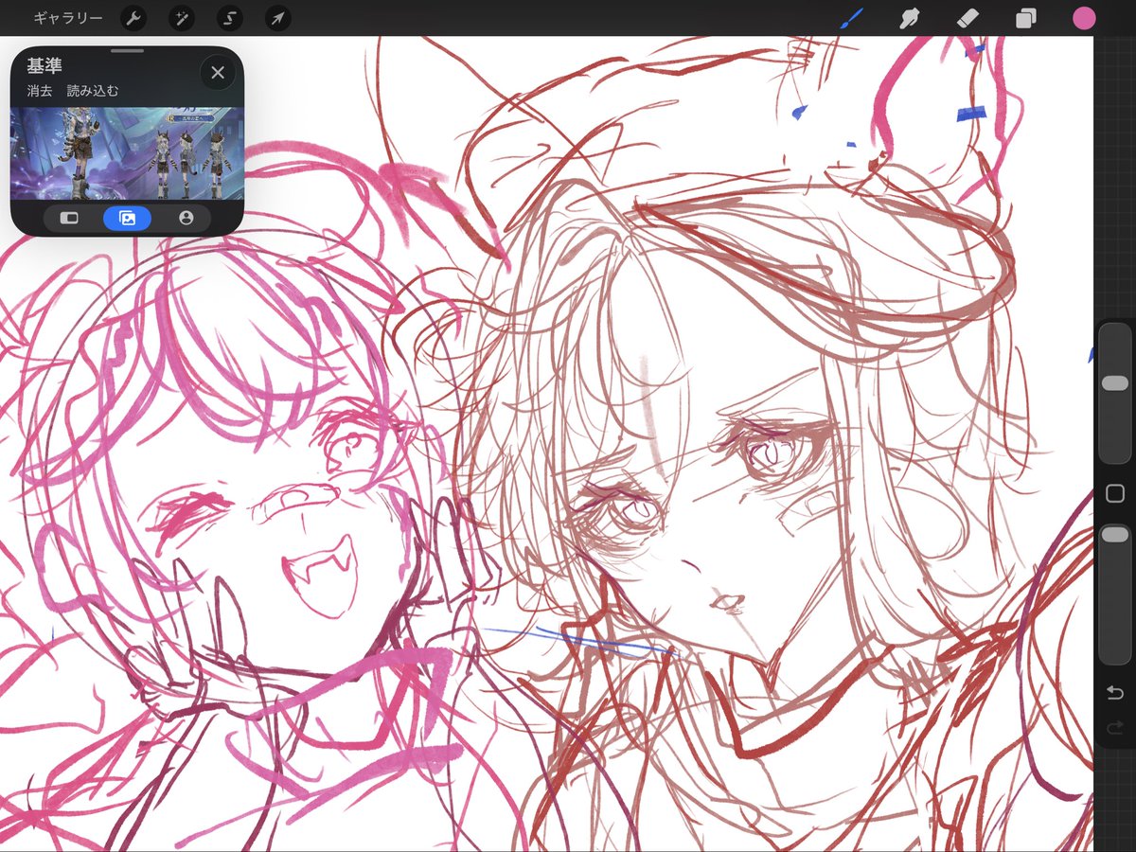Activate the Selection tool
Viewport: 1136px width, 852px height.
coord(230,18)
